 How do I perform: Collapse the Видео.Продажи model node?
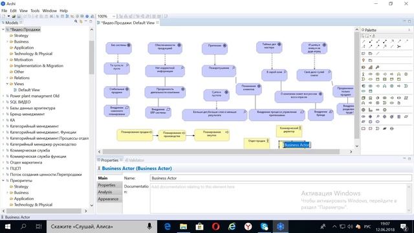coord(3,30)
